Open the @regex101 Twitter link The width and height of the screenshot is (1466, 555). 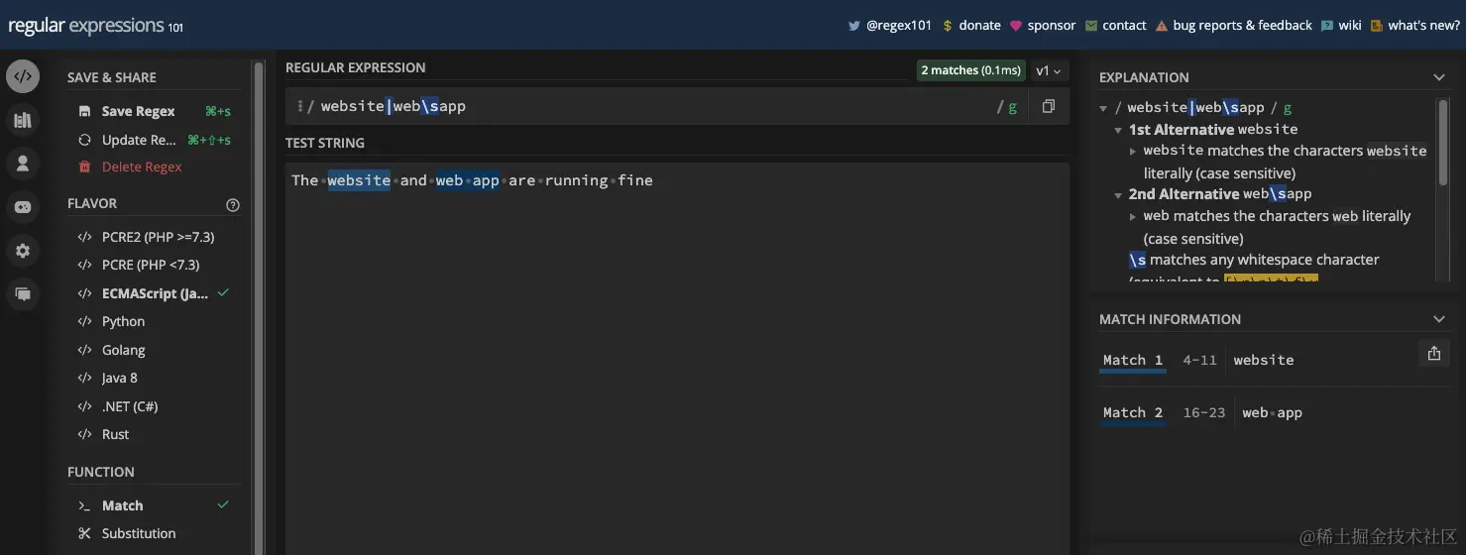tap(899, 26)
